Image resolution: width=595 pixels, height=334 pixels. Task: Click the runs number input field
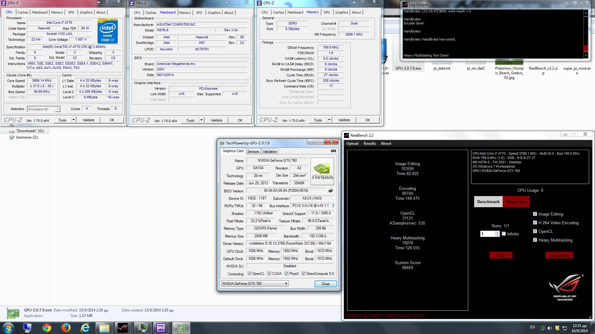[x=487, y=234]
